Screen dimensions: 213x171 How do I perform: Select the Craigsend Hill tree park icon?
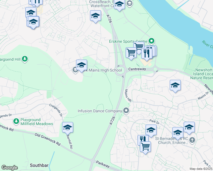[25, 59]
